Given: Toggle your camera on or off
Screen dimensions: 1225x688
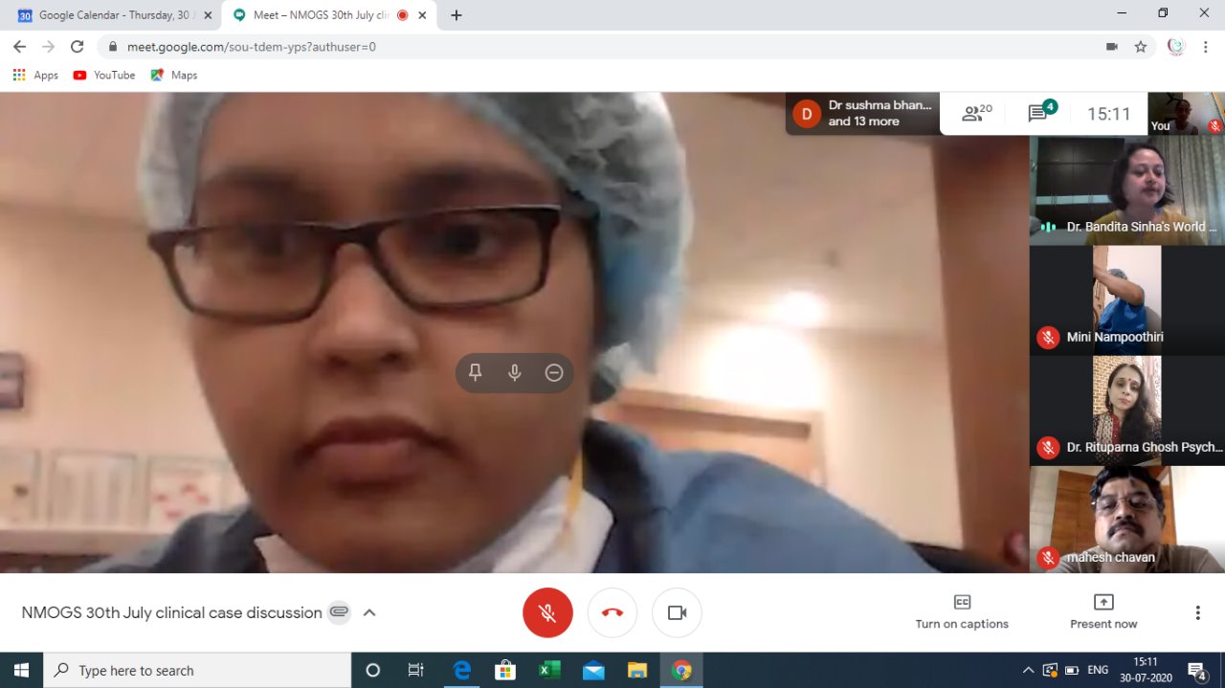Looking at the screenshot, I should 677,612.
